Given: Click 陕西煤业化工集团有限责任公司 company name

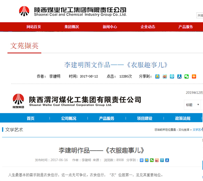Looking at the screenshot, I should [x=80, y=10].
